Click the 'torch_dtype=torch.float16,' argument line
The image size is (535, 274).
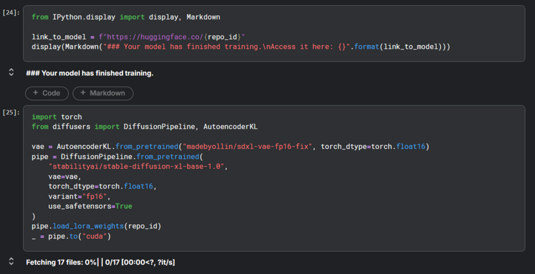[x=102, y=187]
